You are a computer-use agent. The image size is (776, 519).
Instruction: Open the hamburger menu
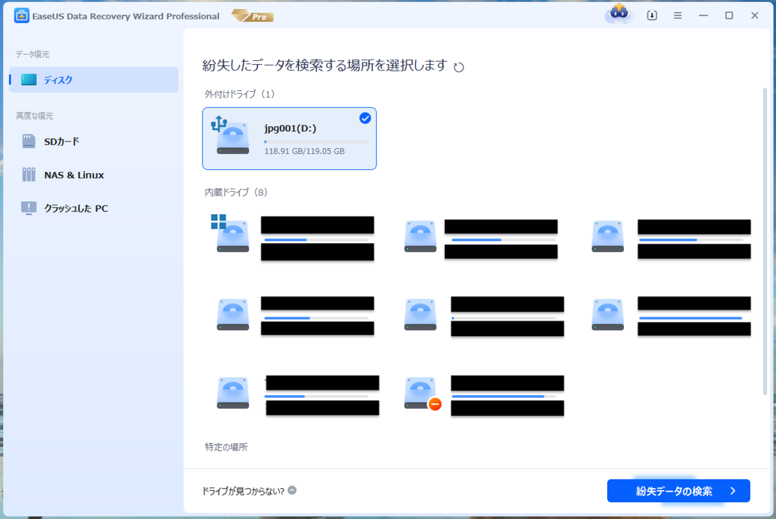click(x=678, y=14)
